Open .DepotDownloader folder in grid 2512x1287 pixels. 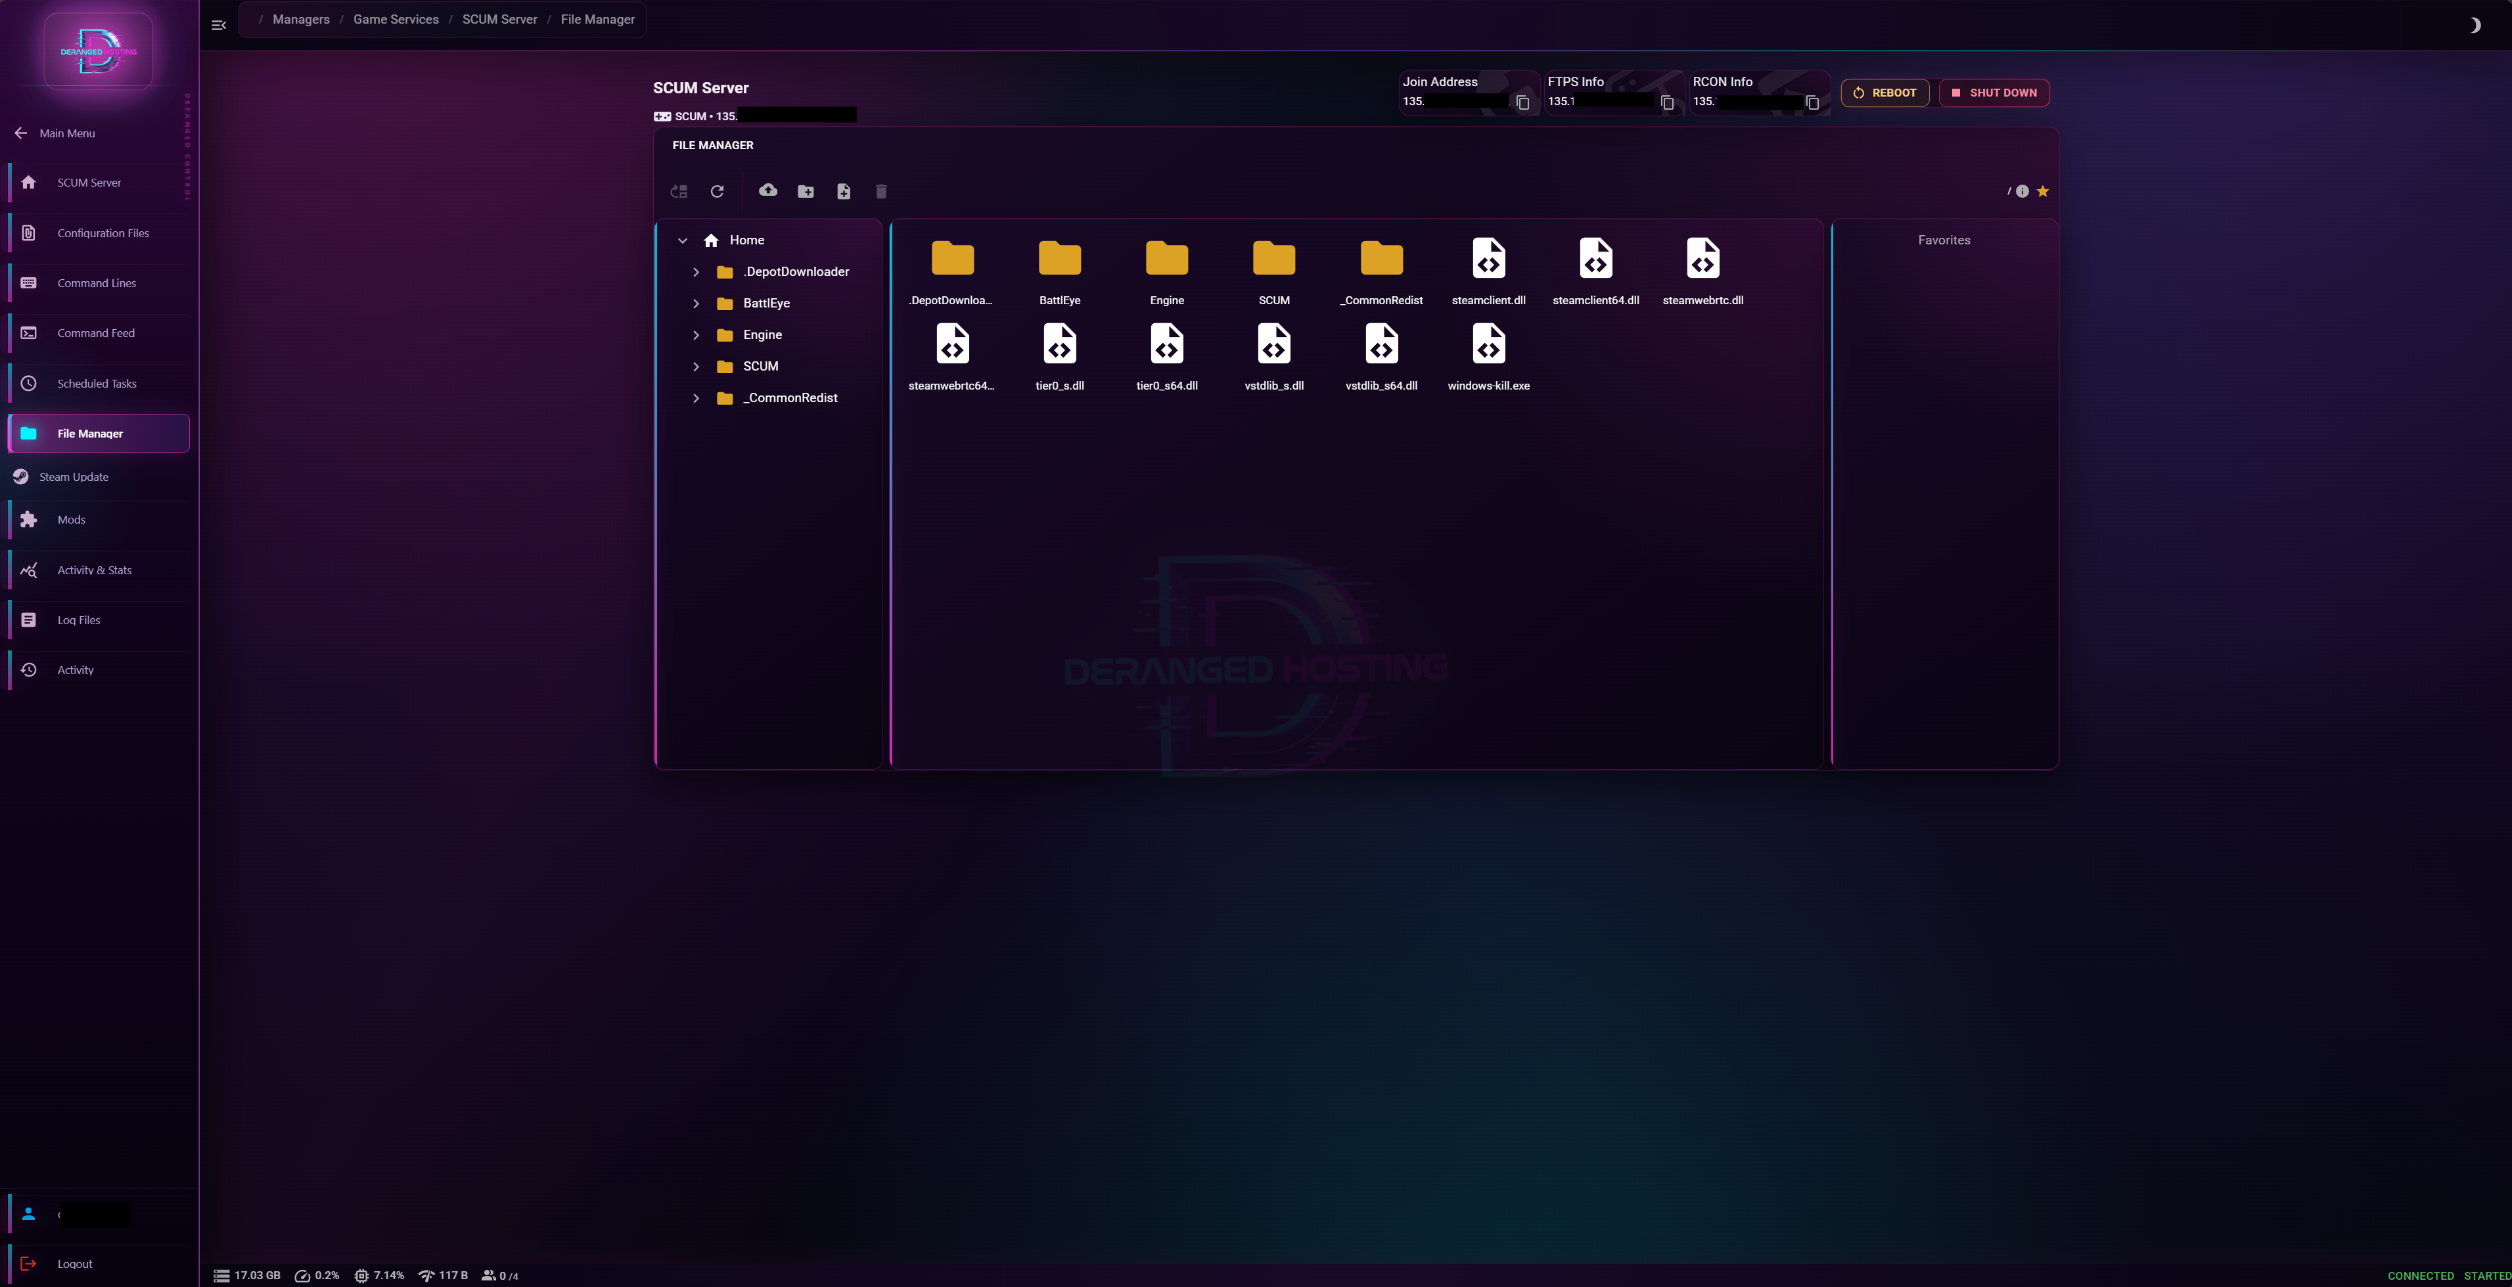[951, 270]
